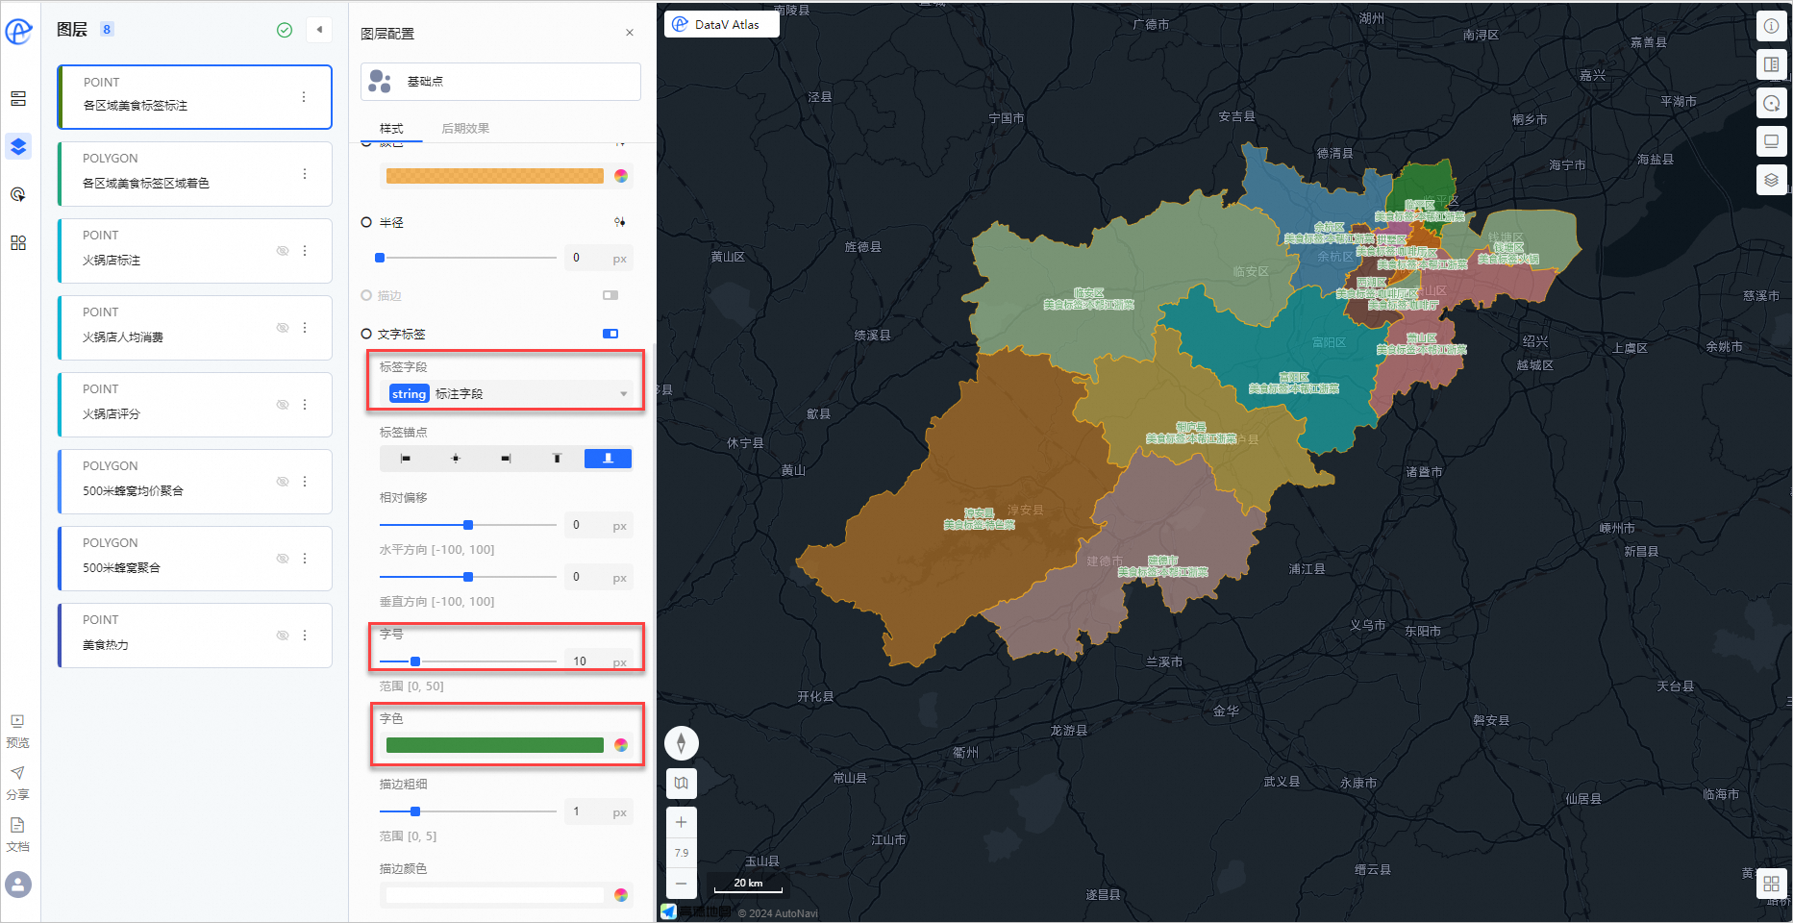Show the hidden 500米蜂窝均价聚合 layer

283,482
